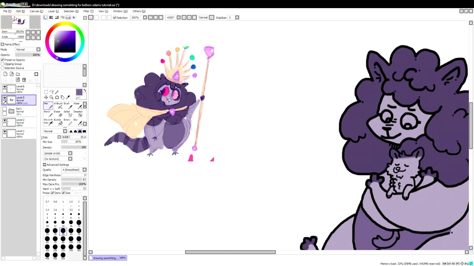Click the navigator canvas preview thumbnail
The width and height of the screenshot is (474, 266).
click(x=20, y=22)
